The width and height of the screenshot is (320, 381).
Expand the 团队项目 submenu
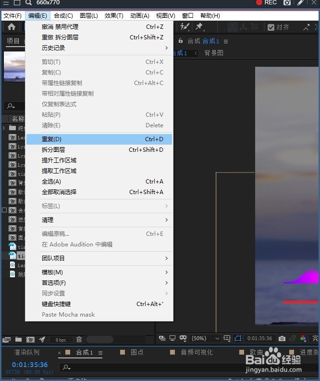point(99,258)
